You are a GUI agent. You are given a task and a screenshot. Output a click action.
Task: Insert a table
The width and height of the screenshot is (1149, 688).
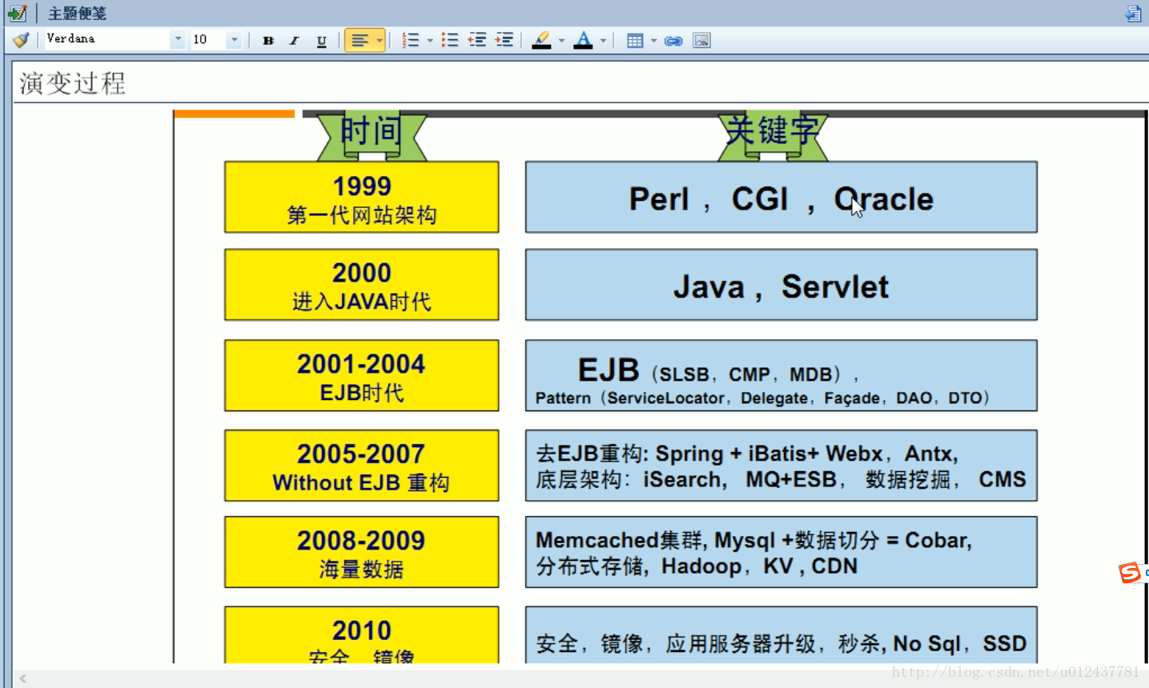pyautogui.click(x=635, y=40)
